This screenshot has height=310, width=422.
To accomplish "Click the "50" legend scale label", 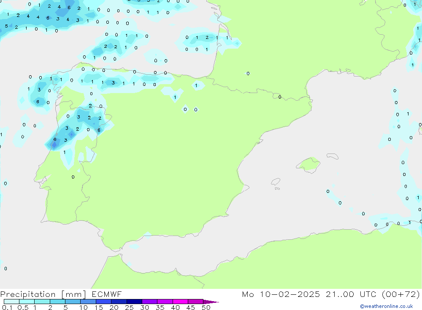I will click(x=206, y=307).
